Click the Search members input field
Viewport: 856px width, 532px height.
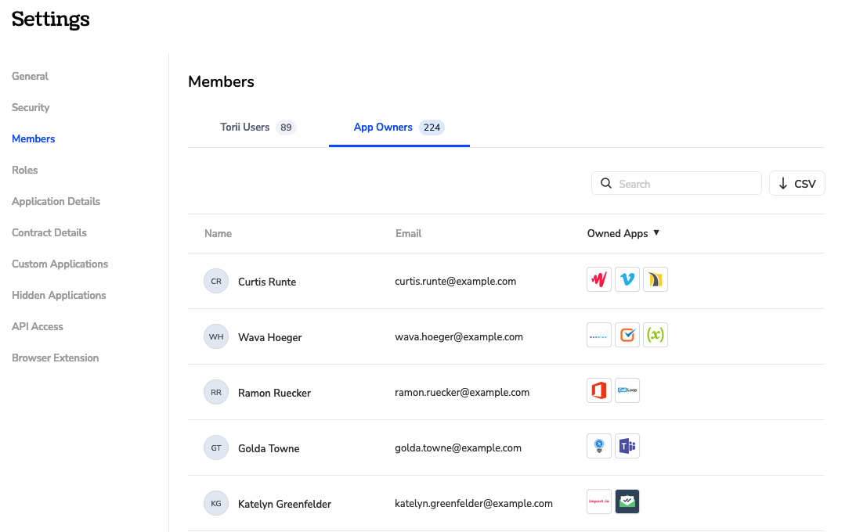(x=676, y=184)
